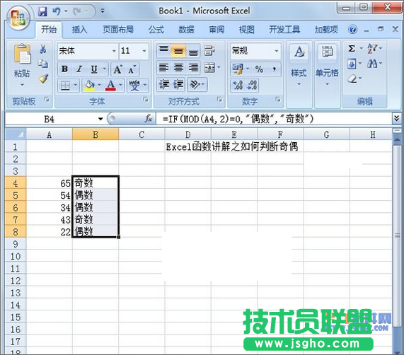The width and height of the screenshot is (404, 355).
Task: Undo the last action
Action: click(x=57, y=11)
